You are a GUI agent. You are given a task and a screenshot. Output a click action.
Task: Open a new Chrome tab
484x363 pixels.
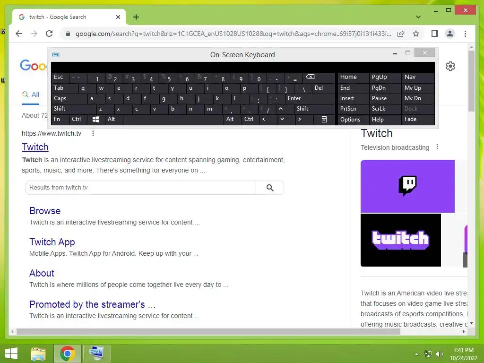click(136, 17)
